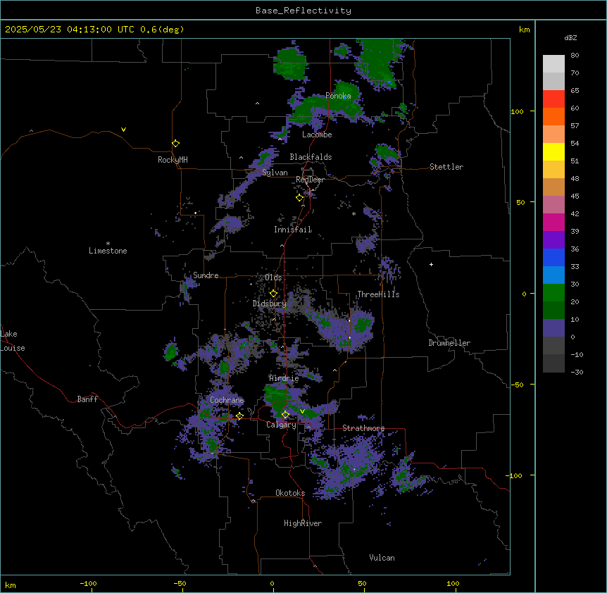This screenshot has width=607, height=593.
Task: Click the Blackfalds city label
Action: point(311,157)
